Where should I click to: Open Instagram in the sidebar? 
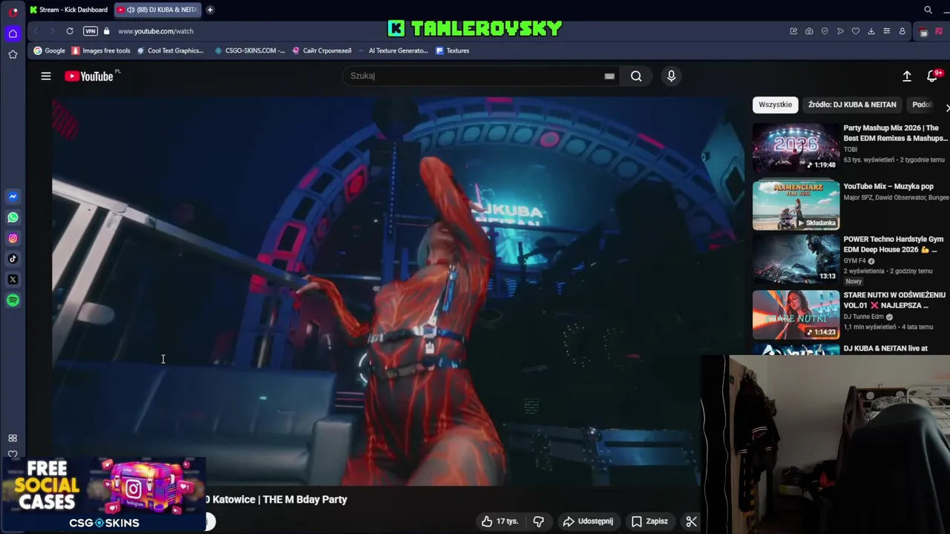(13, 238)
